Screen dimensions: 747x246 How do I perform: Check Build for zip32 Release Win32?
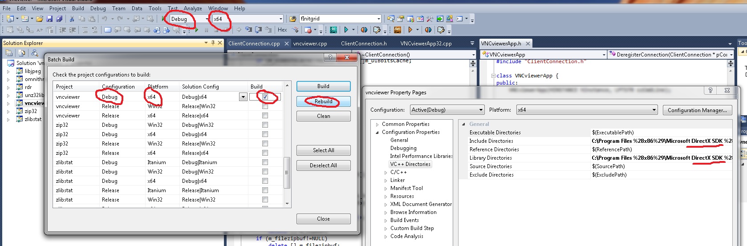tap(265, 143)
